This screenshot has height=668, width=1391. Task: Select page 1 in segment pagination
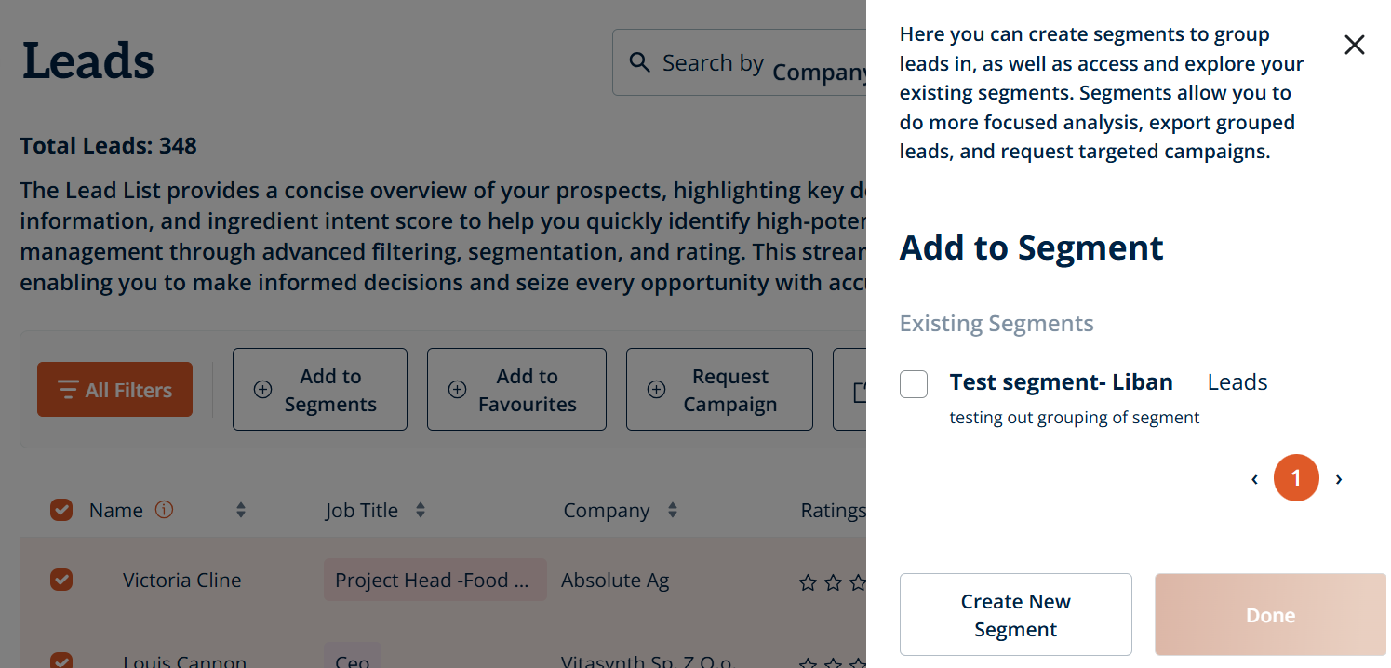(x=1296, y=479)
